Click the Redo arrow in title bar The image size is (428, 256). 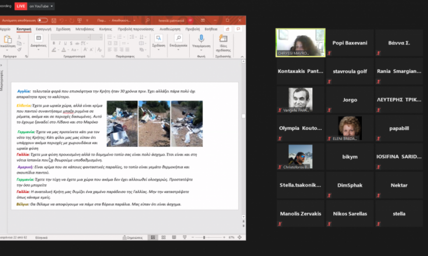[72, 21]
